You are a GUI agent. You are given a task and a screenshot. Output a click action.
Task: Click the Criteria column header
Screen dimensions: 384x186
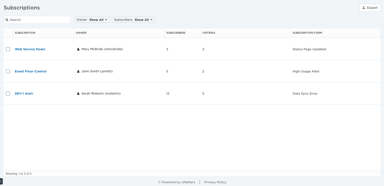pyautogui.click(x=209, y=33)
